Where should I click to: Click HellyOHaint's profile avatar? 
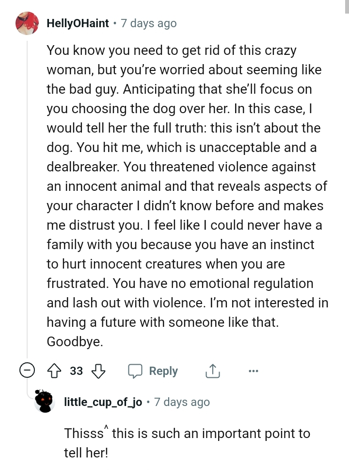pos(27,23)
